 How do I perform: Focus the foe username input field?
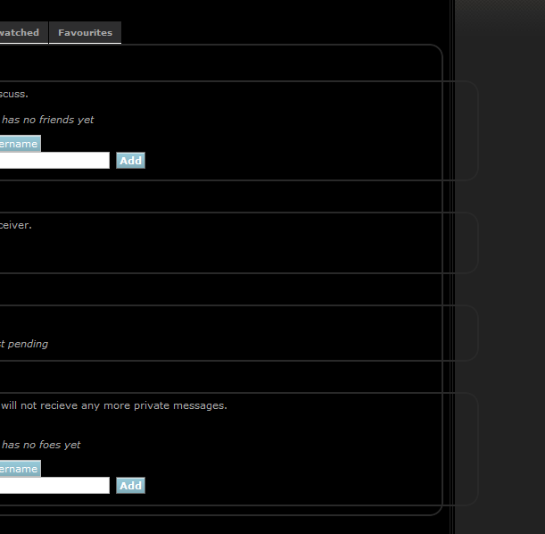[54, 485]
